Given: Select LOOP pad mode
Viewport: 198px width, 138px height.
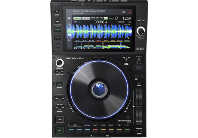Looking at the screenshot, I should (95, 125).
